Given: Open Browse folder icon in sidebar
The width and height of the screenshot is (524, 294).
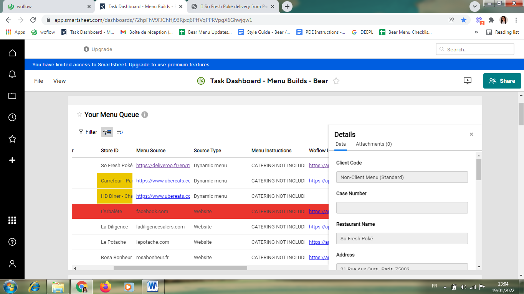Looking at the screenshot, I should tap(12, 96).
